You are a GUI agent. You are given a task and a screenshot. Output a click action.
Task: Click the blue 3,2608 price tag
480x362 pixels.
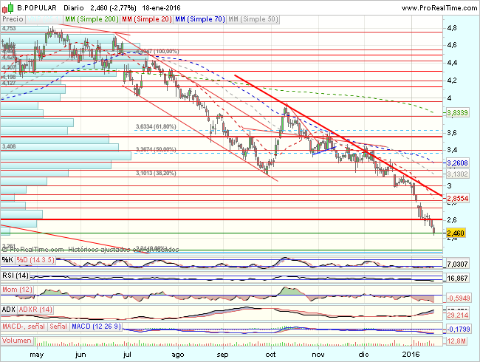pos(457,163)
